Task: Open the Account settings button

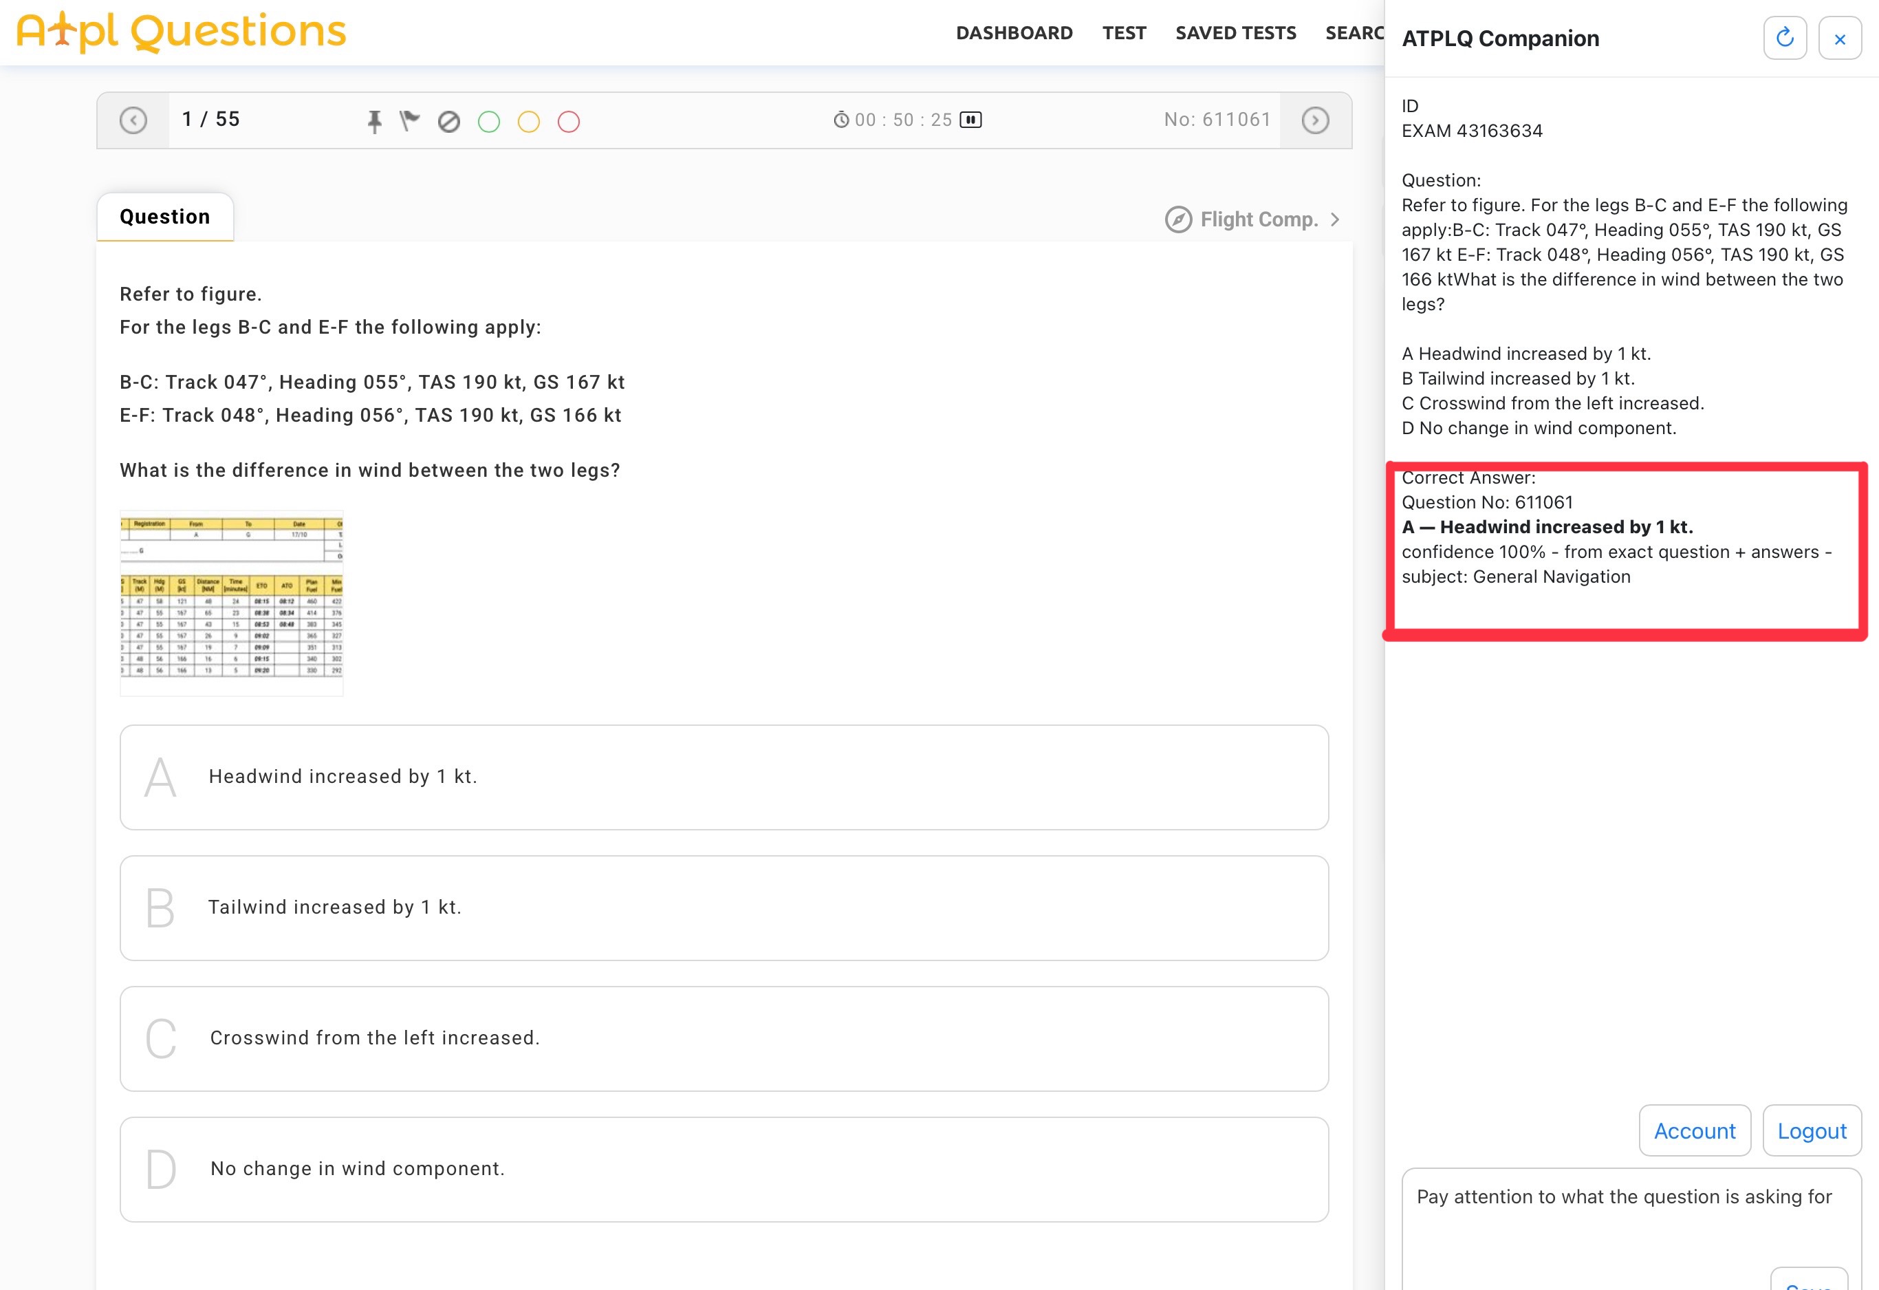Action: click(x=1694, y=1130)
